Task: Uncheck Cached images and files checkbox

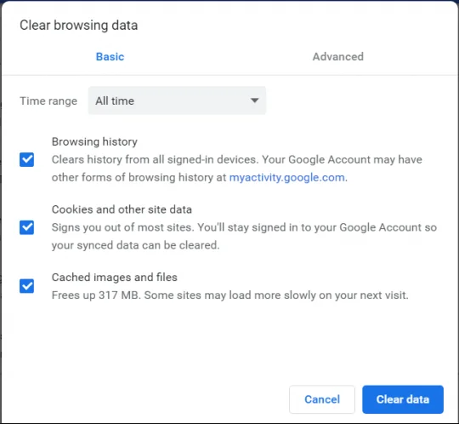Action: click(26, 286)
